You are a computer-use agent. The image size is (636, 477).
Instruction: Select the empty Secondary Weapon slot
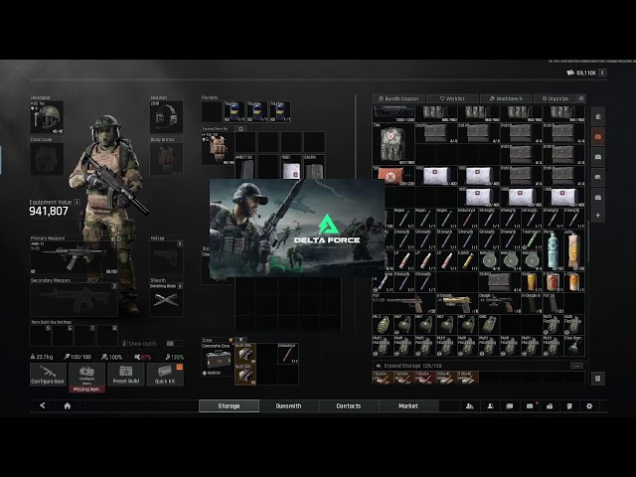click(74, 300)
